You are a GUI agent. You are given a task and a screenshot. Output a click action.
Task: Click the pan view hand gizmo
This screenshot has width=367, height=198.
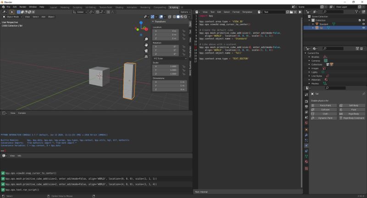146,44
